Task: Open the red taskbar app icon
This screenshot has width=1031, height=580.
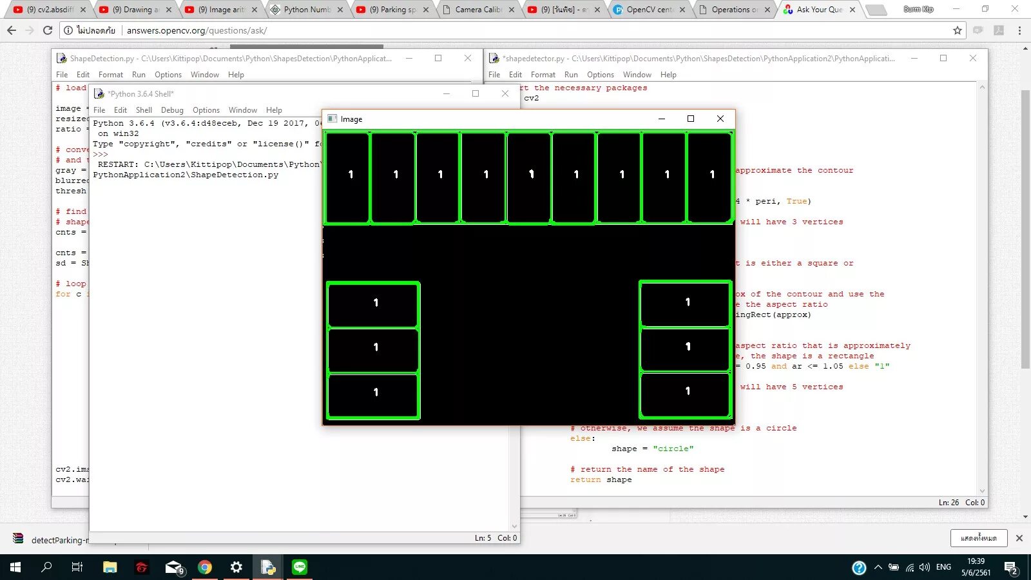Action: 142,567
